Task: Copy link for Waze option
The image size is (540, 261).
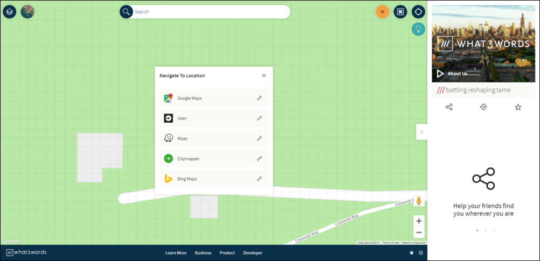Action: (x=259, y=138)
